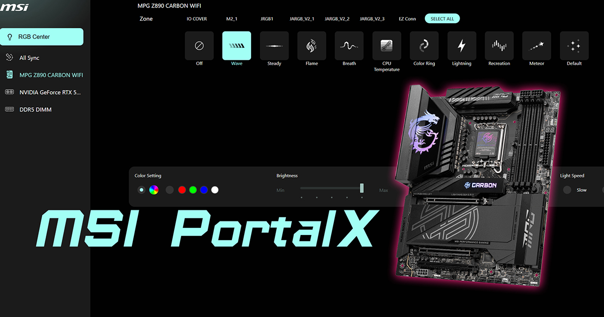Viewport: 604px width, 317px height.
Task: Restore the Default lighting effect
Action: click(574, 45)
